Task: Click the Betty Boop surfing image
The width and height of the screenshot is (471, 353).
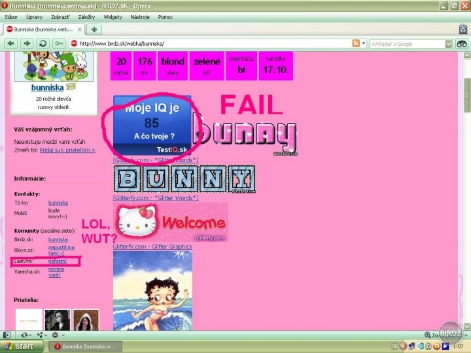Action: pyautogui.click(x=152, y=290)
